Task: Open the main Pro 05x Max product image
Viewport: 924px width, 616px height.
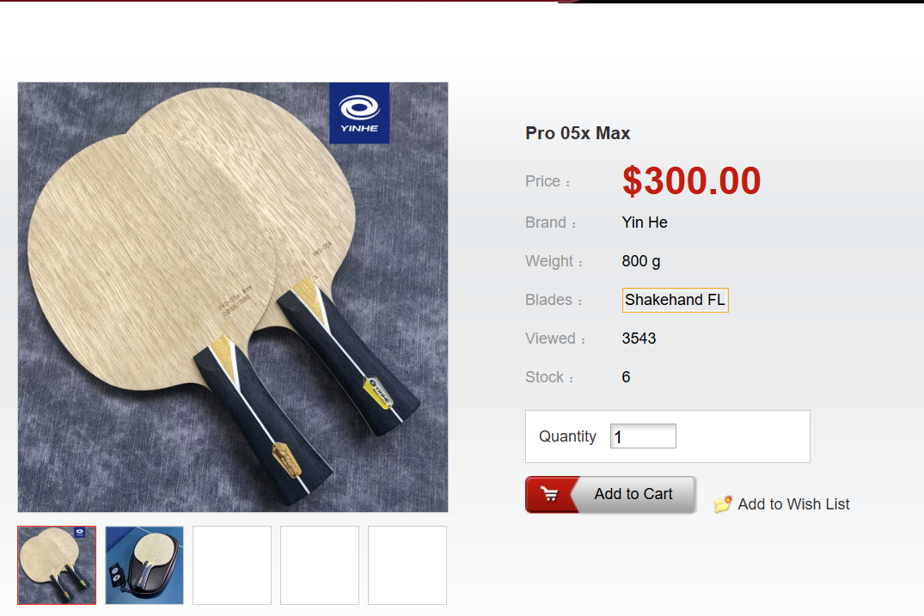Action: 233,297
